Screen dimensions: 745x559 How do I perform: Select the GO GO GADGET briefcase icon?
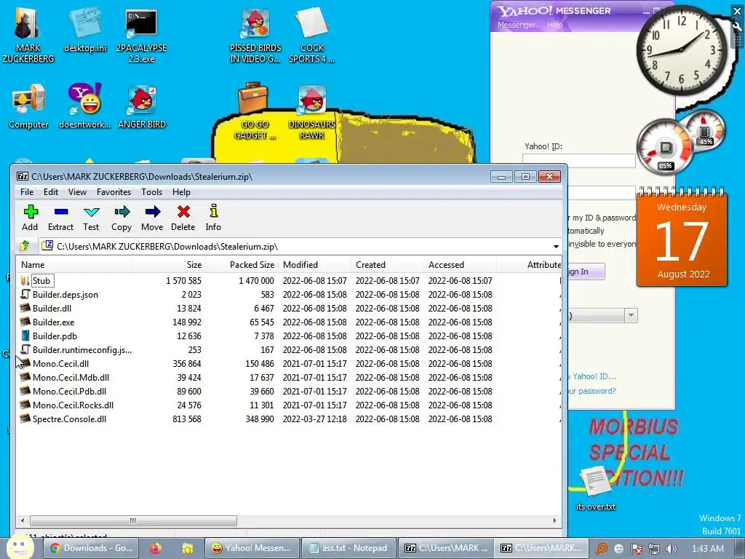[x=254, y=111]
